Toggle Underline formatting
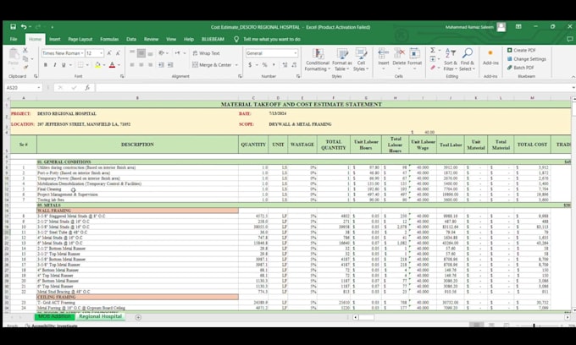Image resolution: width=576 pixels, height=345 pixels. [x=64, y=65]
